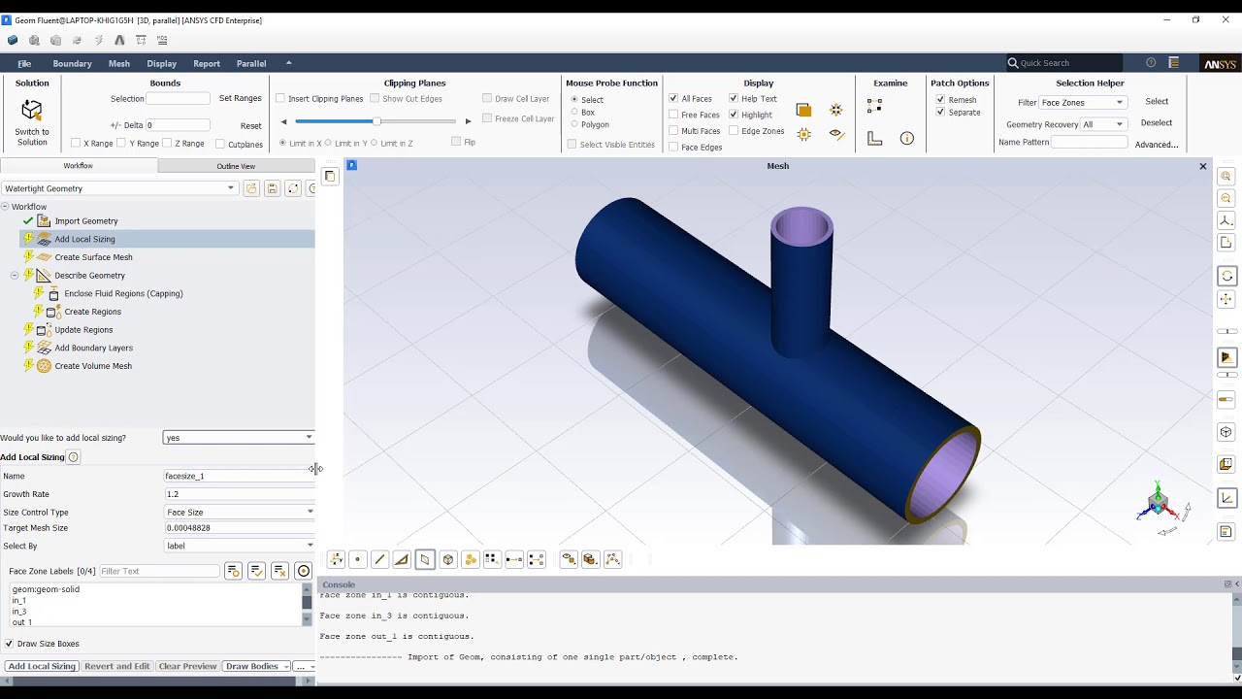Open the Geometry Recovery All dropdown

tap(1103, 124)
